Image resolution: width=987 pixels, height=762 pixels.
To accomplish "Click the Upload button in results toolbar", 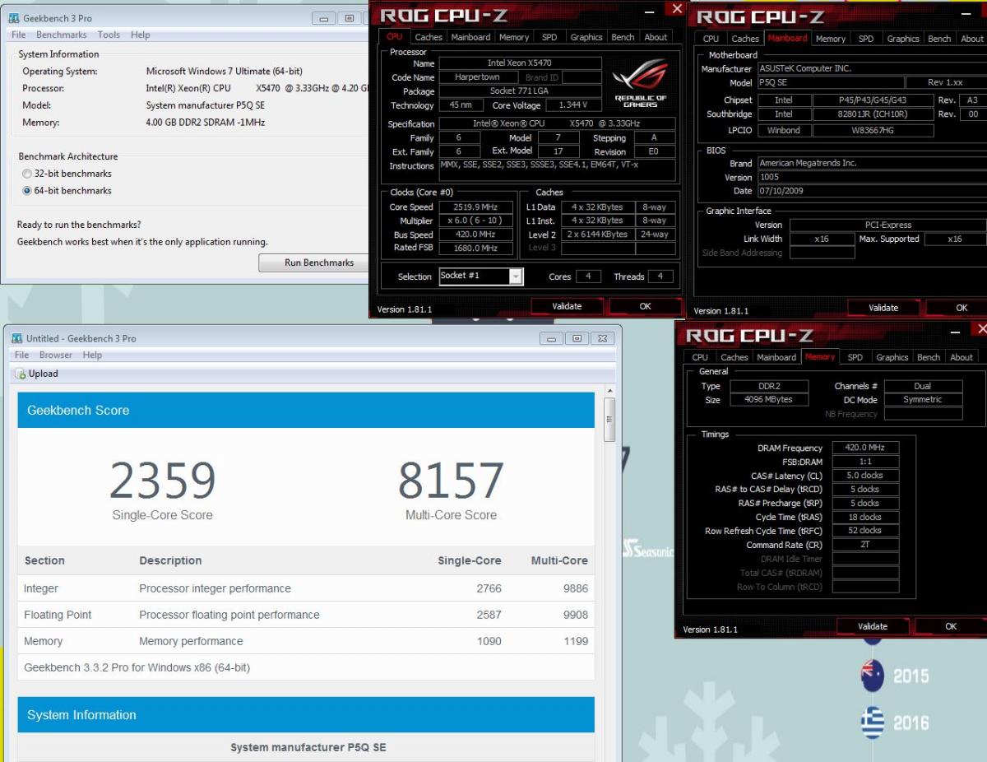I will [37, 374].
